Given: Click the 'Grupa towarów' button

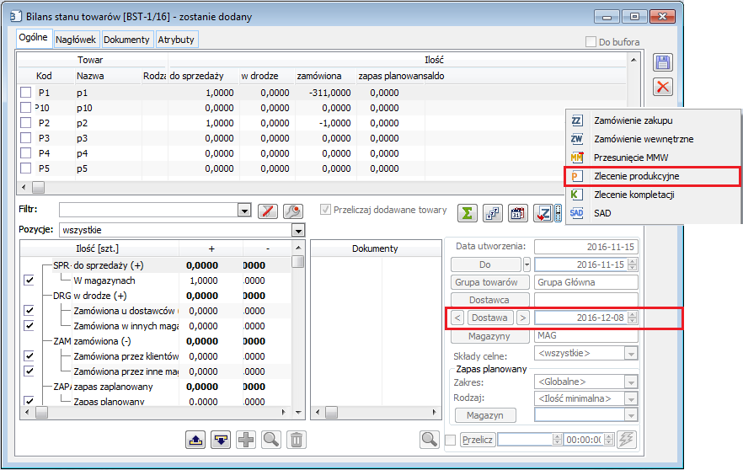Looking at the screenshot, I should [x=488, y=282].
